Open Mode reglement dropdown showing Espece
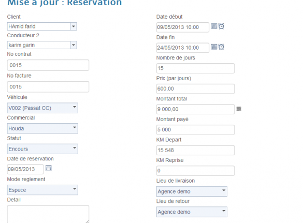Image resolution: width=303 pixels, height=223 pixels. [42, 190]
